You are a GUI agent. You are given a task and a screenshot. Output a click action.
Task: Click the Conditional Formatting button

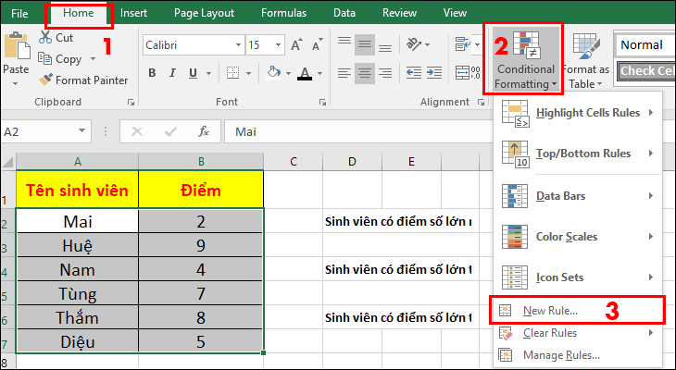pos(525,60)
